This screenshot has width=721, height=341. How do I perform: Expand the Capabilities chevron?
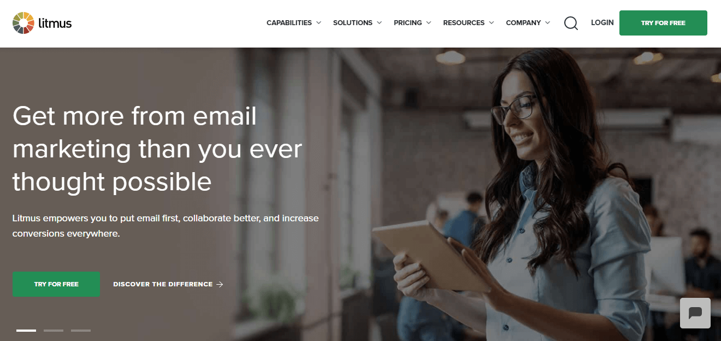(x=318, y=23)
